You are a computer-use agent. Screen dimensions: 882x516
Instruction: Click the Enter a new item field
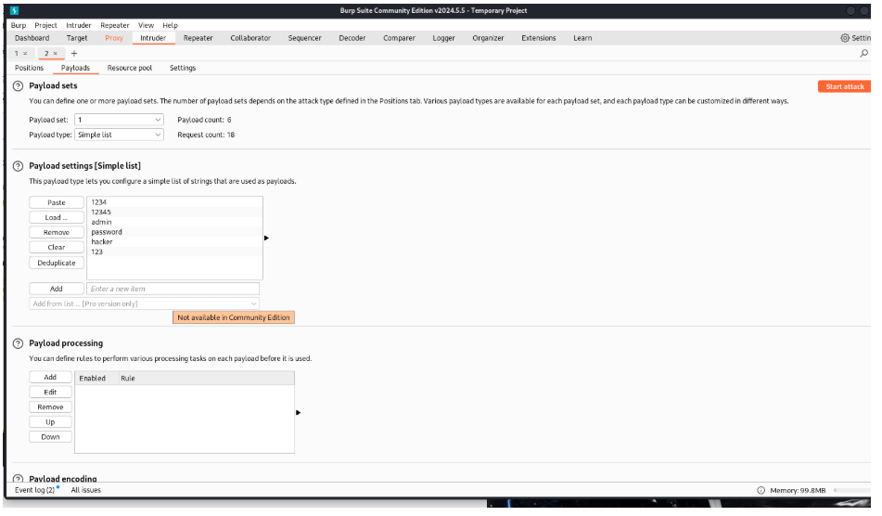click(173, 289)
